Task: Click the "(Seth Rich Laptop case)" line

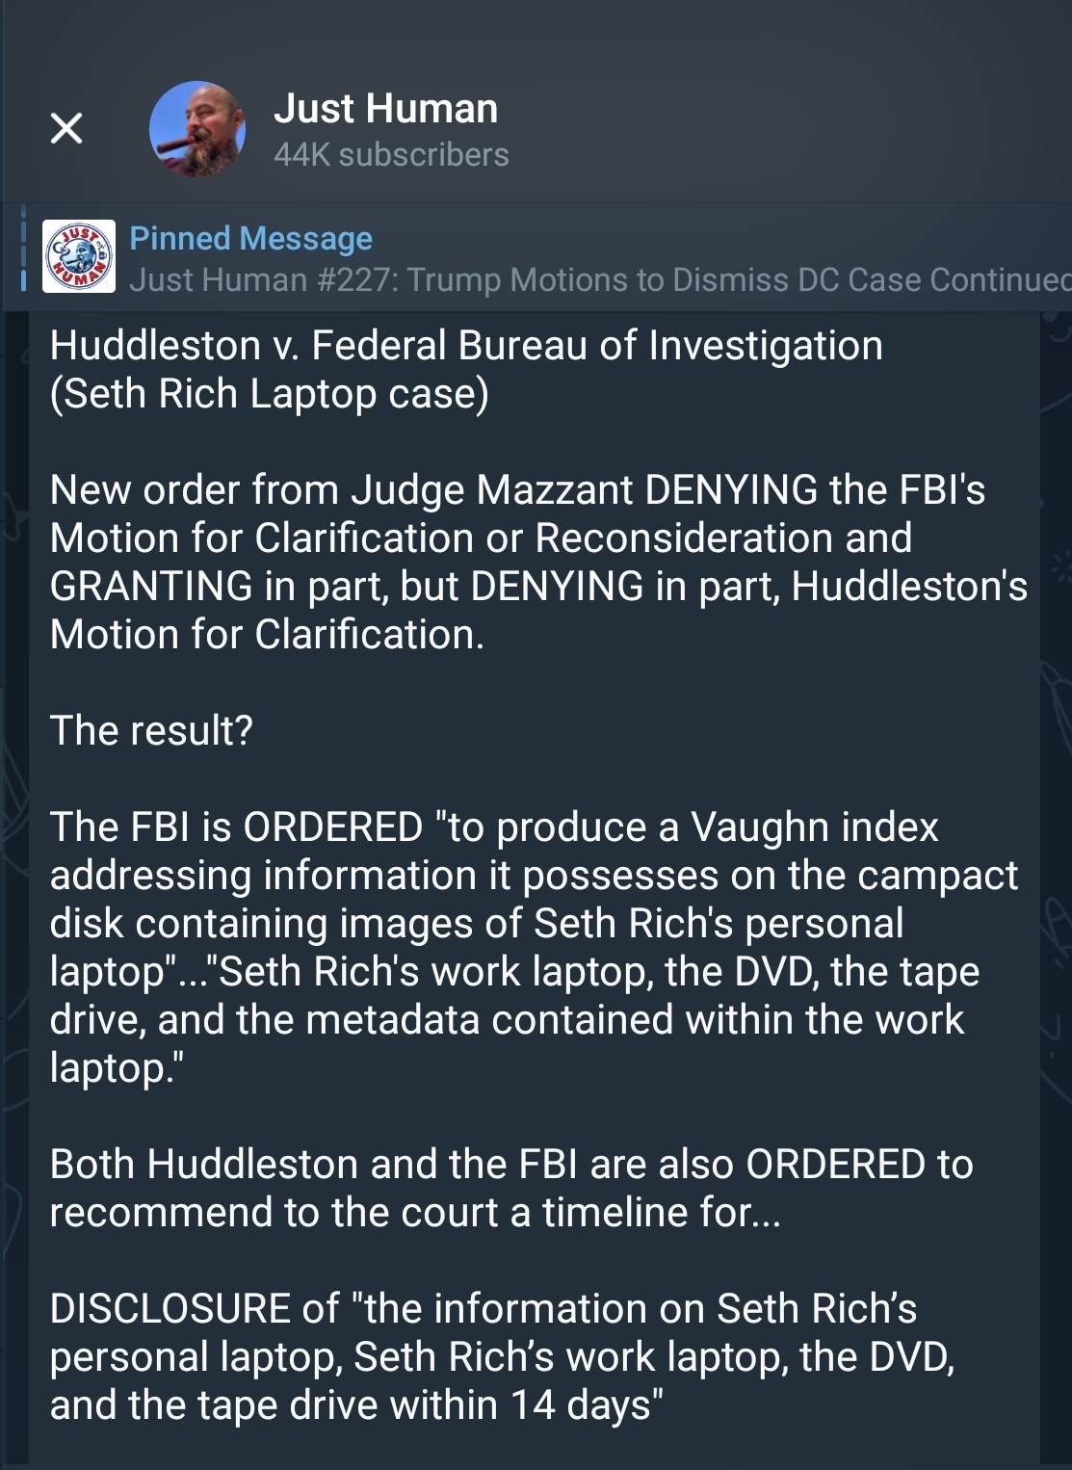Action: (x=270, y=393)
